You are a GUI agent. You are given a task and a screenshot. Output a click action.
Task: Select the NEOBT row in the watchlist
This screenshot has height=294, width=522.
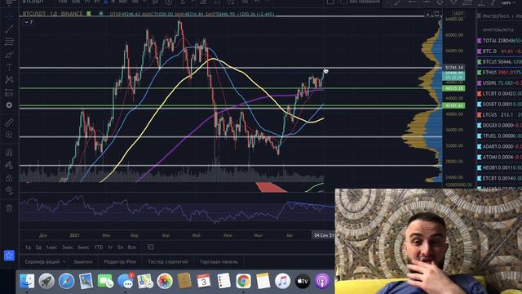click(x=499, y=167)
